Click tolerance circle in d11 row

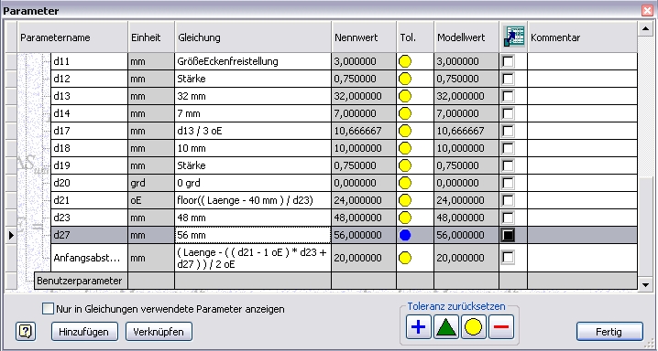405,61
